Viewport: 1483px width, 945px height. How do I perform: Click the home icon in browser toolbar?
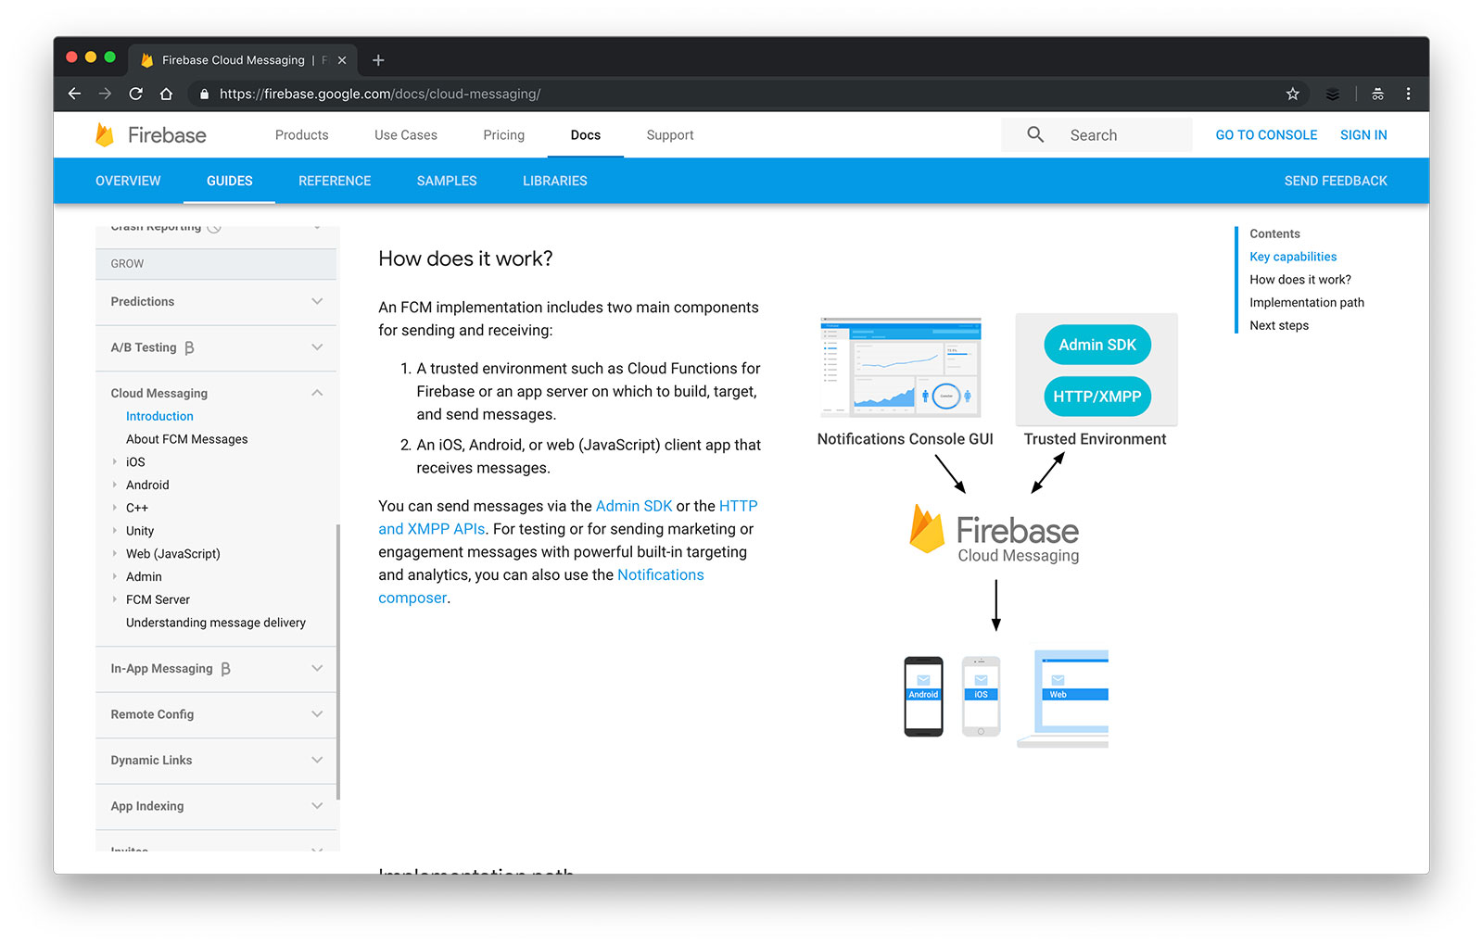click(166, 94)
